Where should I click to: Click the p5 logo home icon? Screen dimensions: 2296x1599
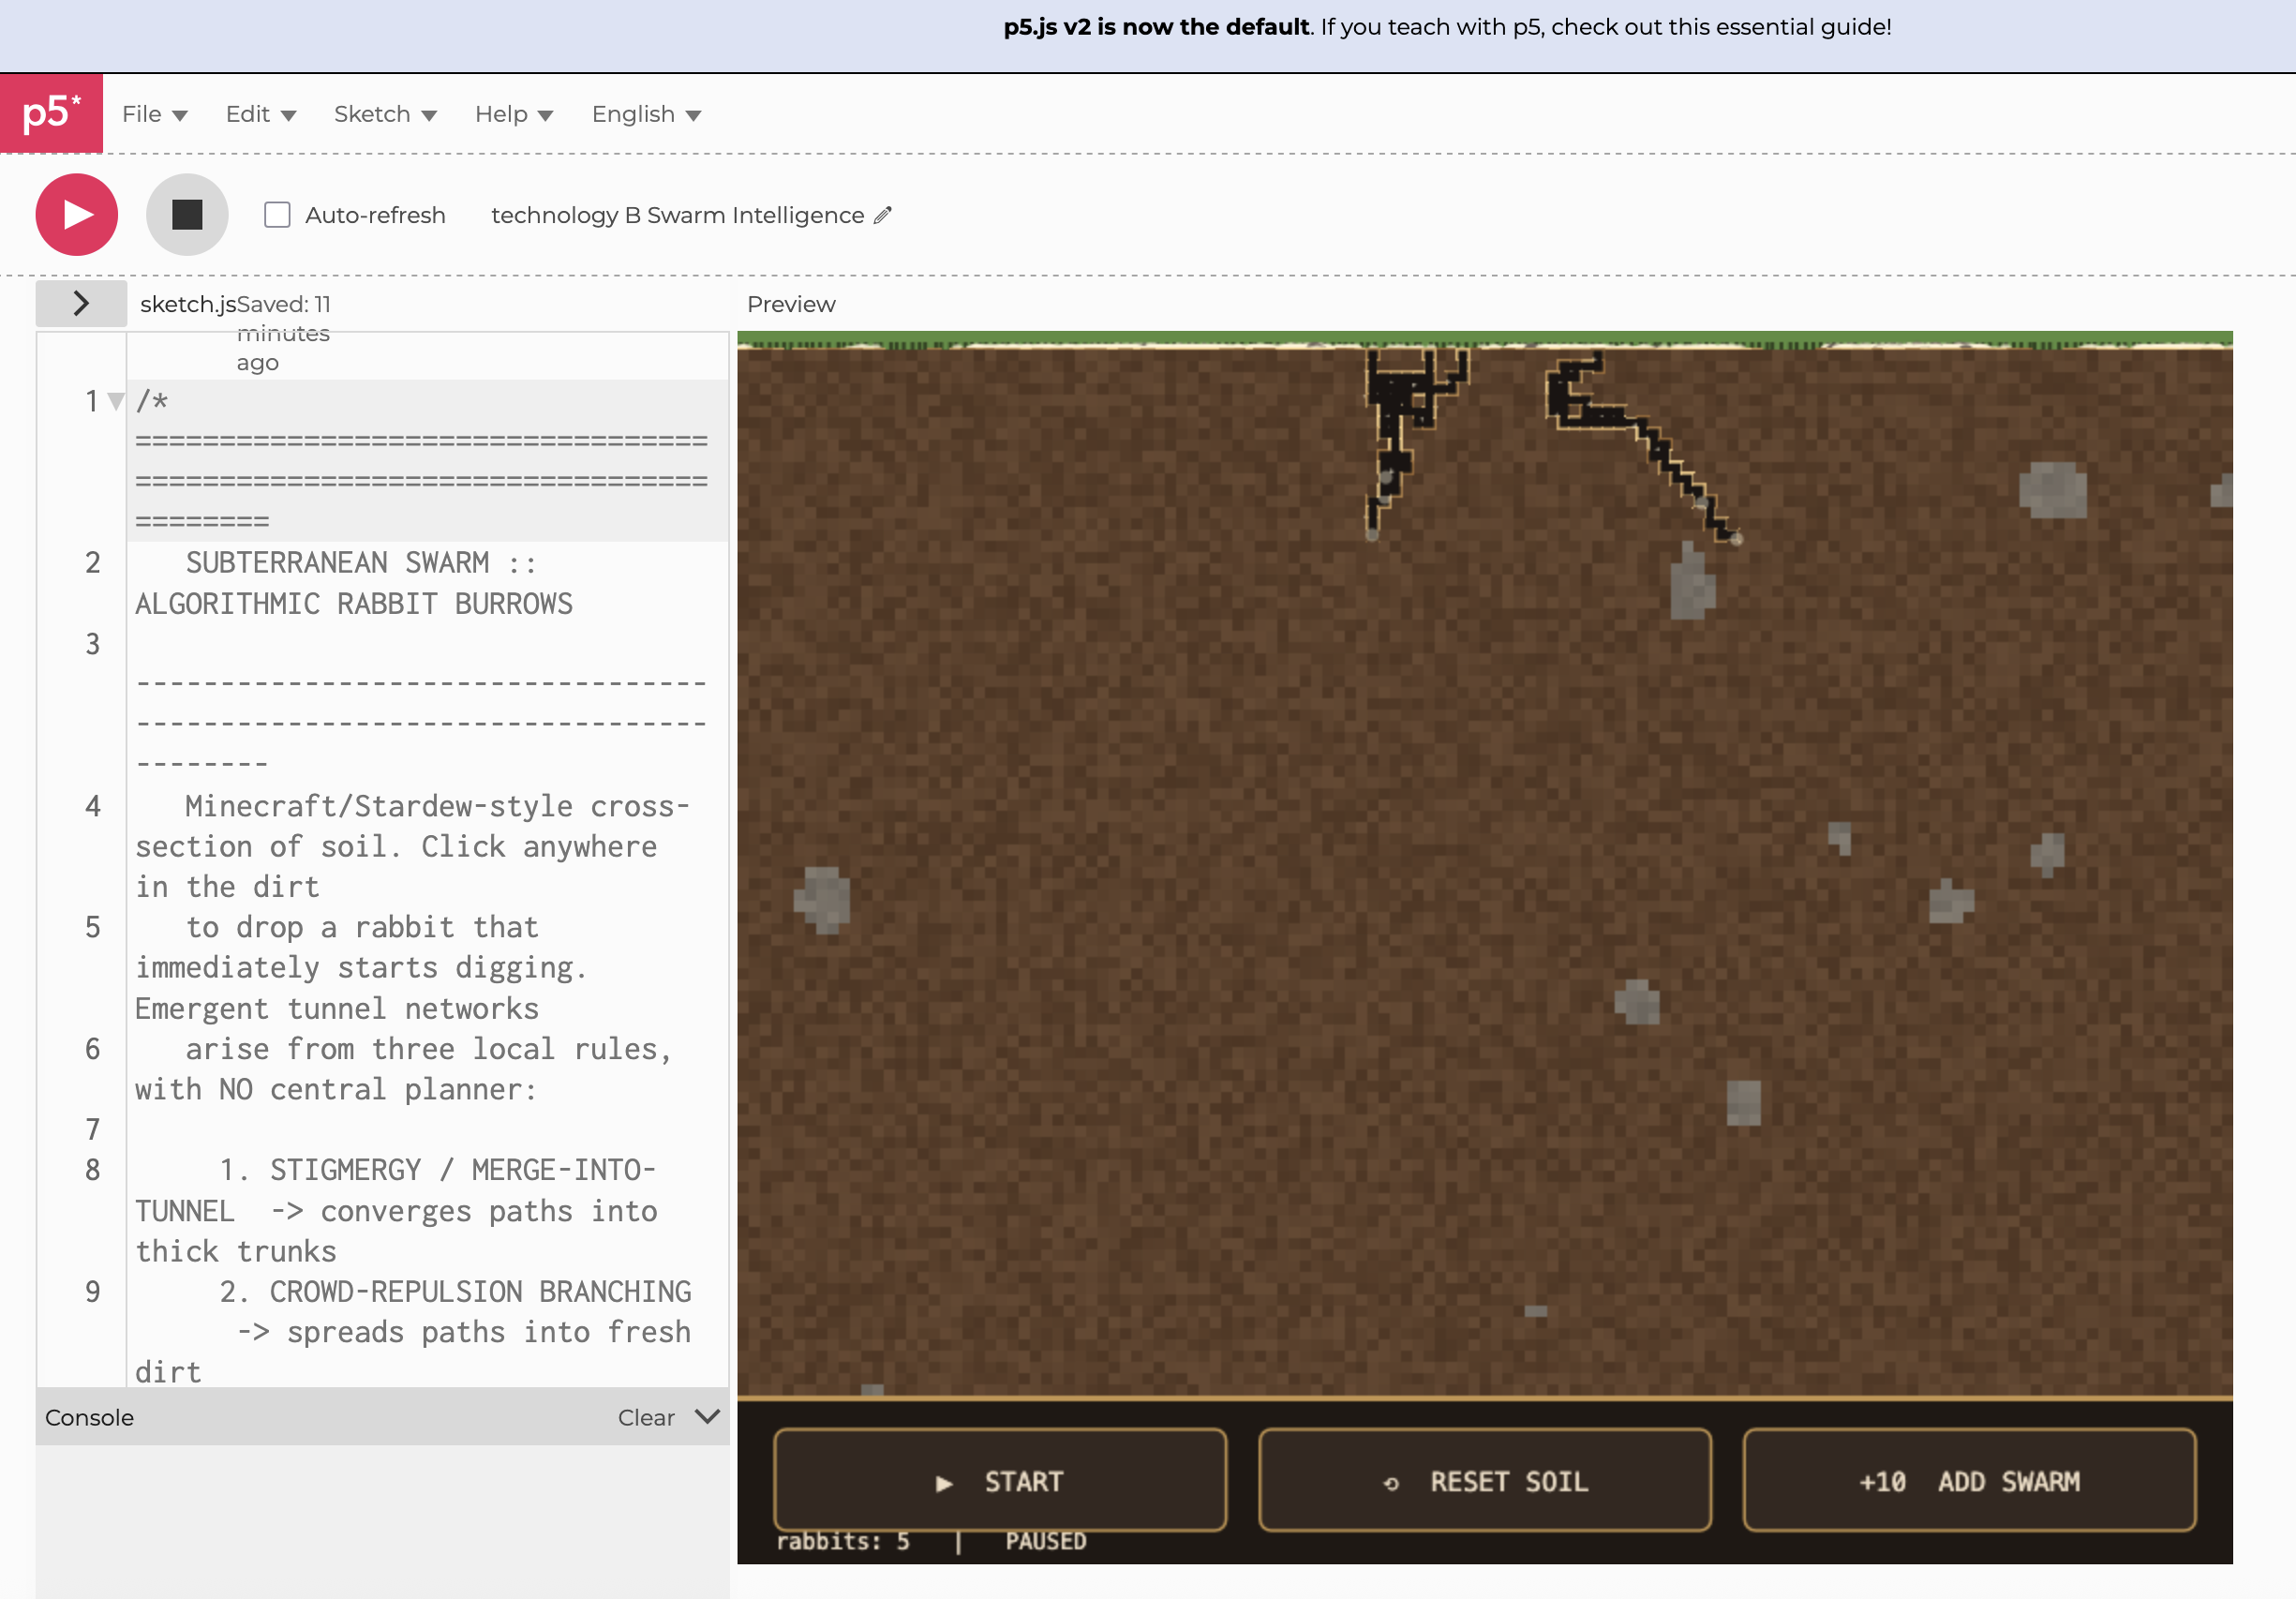pos(51,113)
